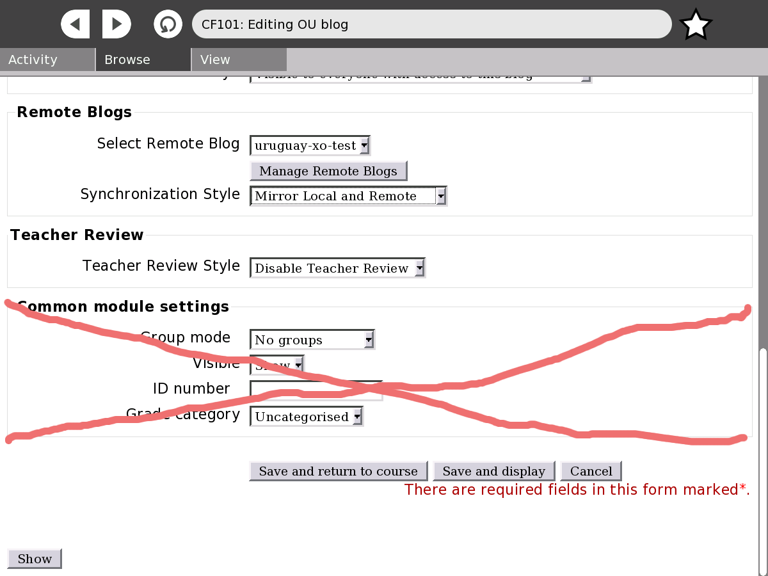Click the Manage Remote Blogs button
768x576 pixels.
click(x=328, y=171)
